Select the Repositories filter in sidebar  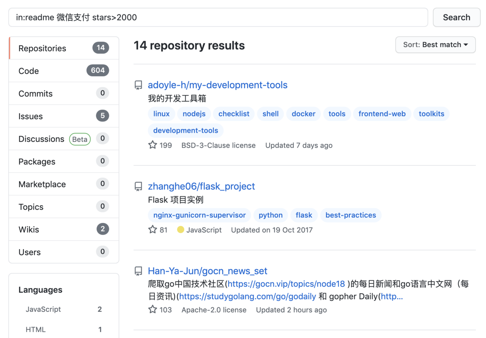coord(64,48)
